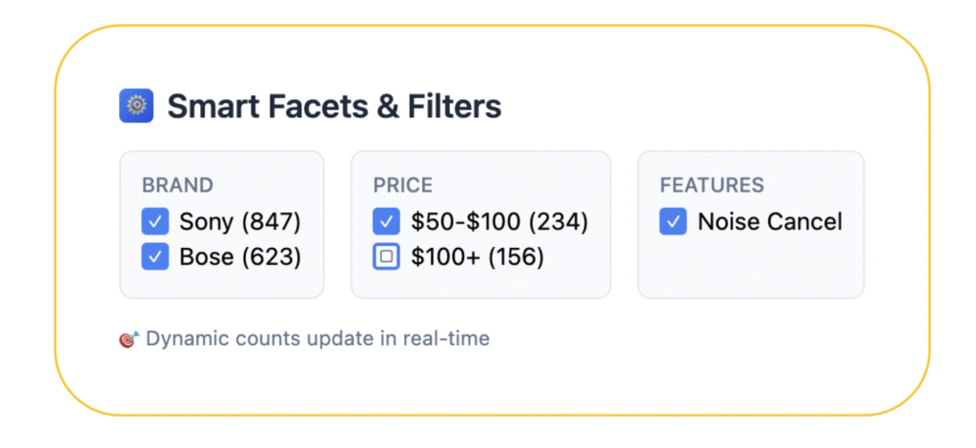Enable the $100+ price checkbox
976x448 pixels.
pos(386,256)
